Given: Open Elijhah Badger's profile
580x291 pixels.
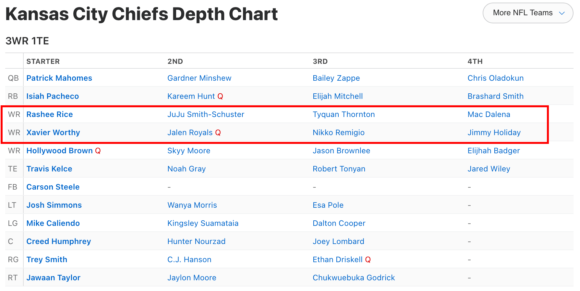Looking at the screenshot, I should (x=493, y=151).
